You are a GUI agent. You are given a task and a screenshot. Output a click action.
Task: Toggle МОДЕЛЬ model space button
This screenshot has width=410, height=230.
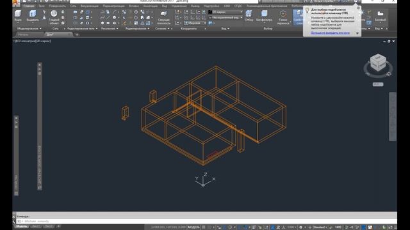[x=193, y=227]
